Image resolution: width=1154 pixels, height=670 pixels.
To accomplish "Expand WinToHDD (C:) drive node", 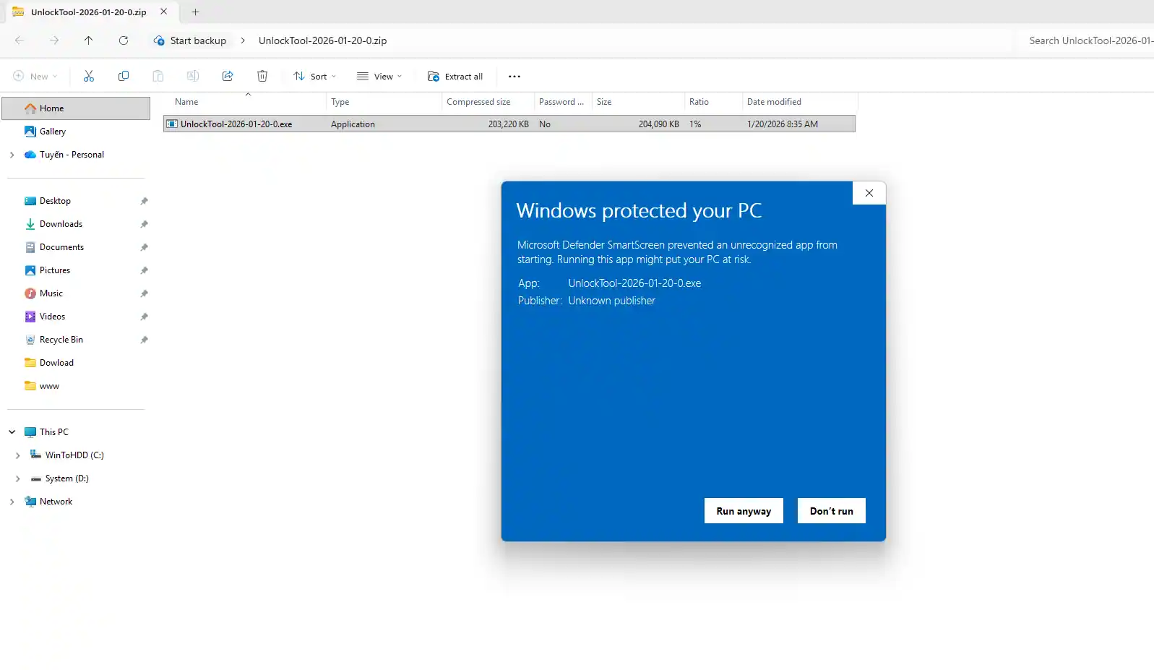I will 17,455.
